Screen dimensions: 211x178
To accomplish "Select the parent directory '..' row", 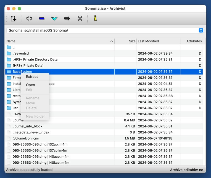I will [x=104, y=47].
